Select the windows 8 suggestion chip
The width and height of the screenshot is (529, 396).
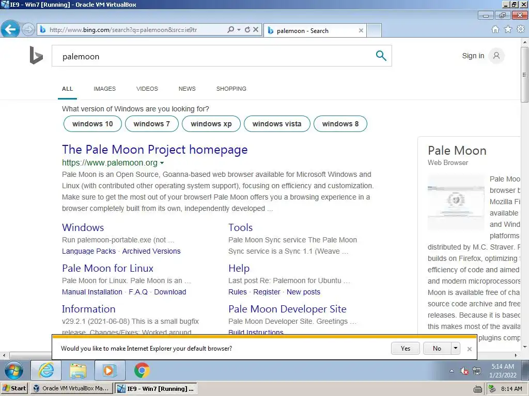pyautogui.click(x=340, y=124)
